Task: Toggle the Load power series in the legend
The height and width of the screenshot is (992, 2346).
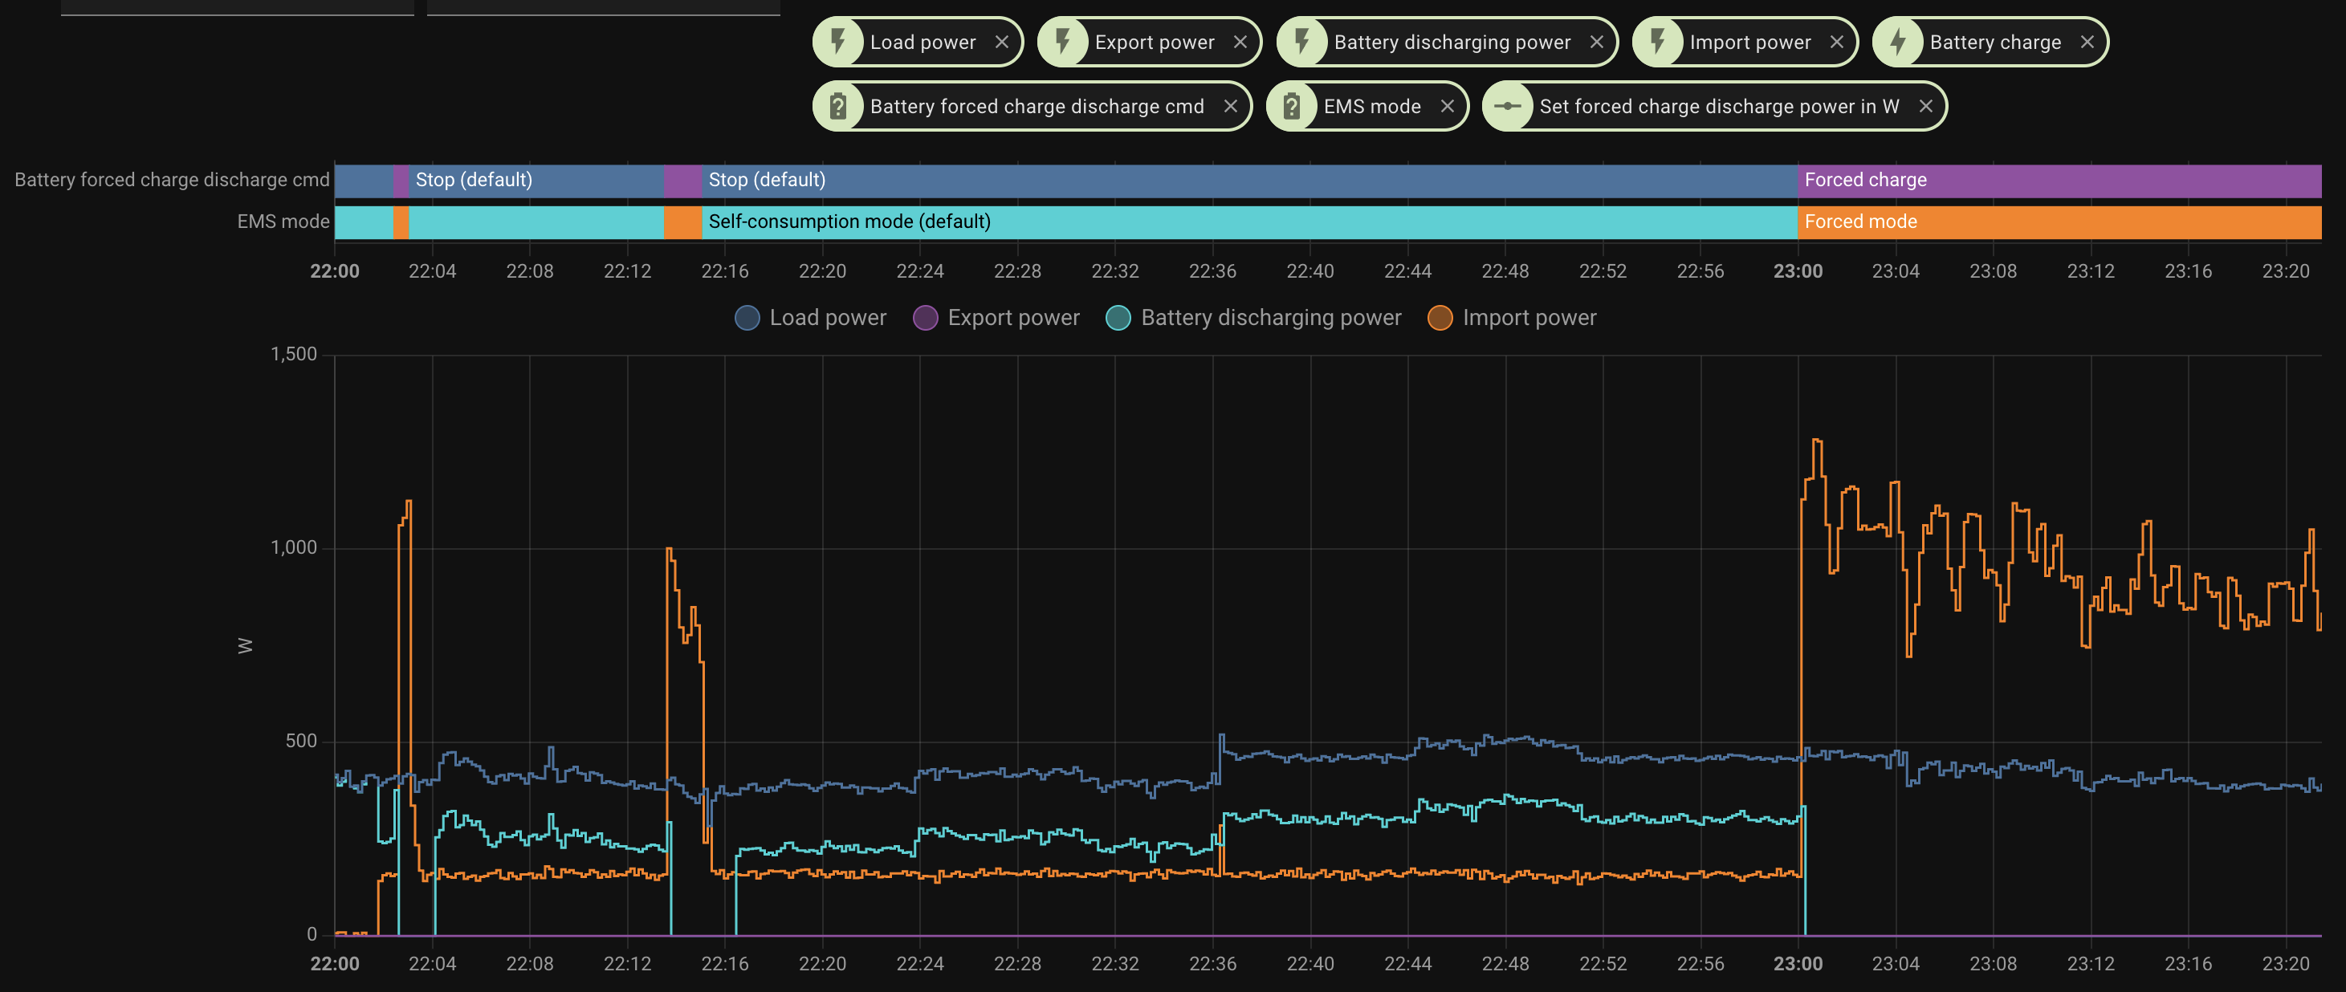Action: (x=827, y=317)
